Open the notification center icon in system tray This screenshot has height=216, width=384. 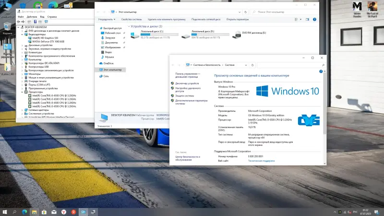pyautogui.click(x=376, y=212)
